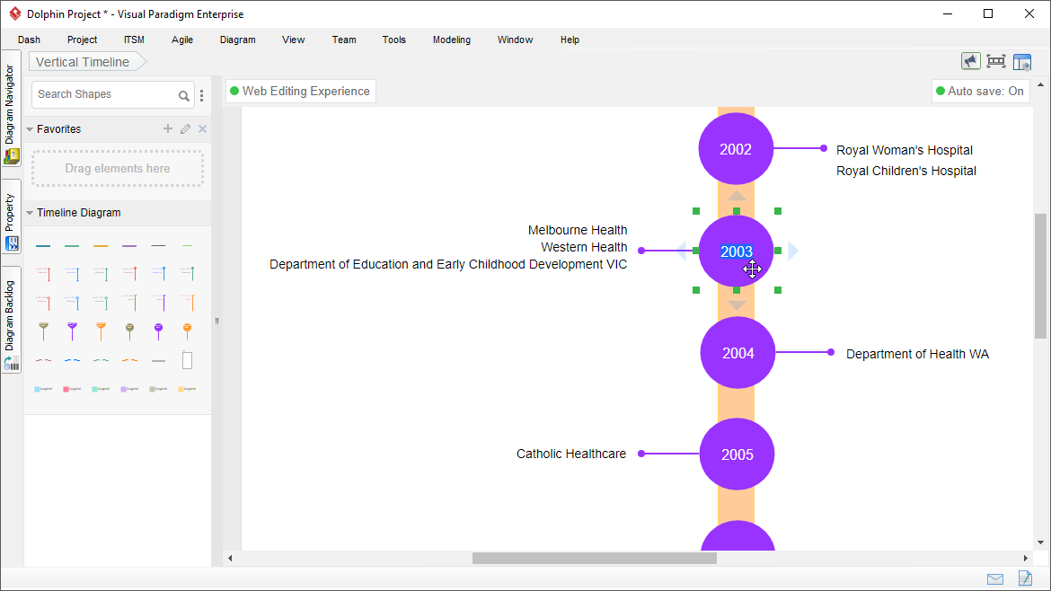Pick the purple funnel-shaped milestone shape
Viewport: 1051px width, 591px height.
click(x=73, y=331)
